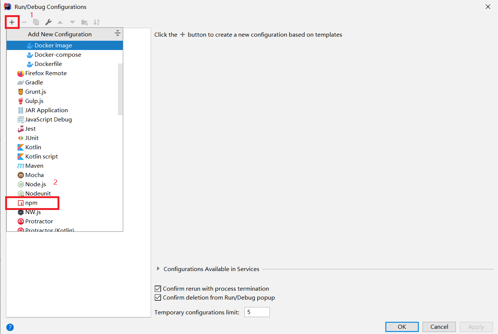Click the JUnit red-green icon
The image size is (498, 334).
tap(21, 138)
